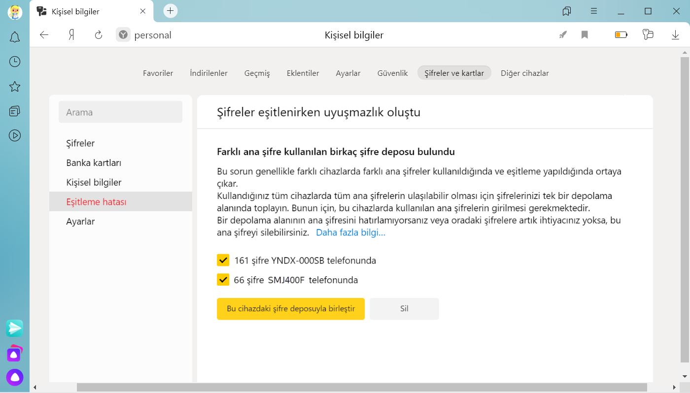The image size is (690, 393).
Task: Open the browser main menu
Action: tap(594, 11)
